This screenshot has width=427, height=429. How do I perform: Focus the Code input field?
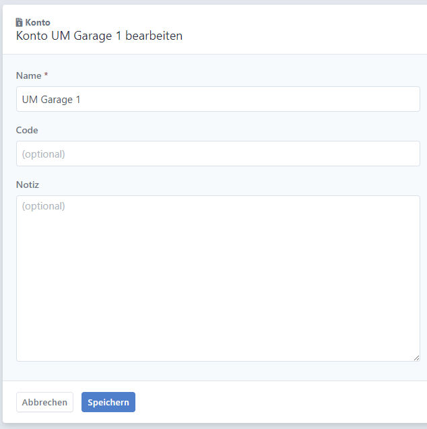[x=218, y=154]
